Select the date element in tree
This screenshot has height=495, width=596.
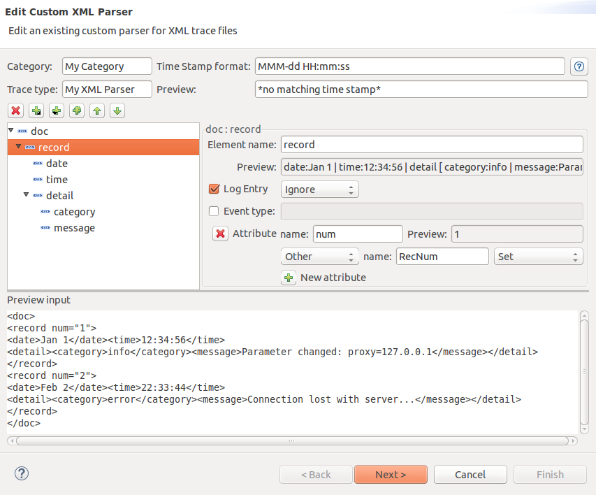pyautogui.click(x=57, y=164)
